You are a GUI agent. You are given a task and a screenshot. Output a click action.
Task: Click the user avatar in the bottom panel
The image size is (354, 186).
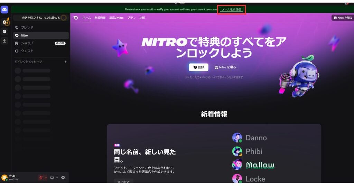pos(4,178)
